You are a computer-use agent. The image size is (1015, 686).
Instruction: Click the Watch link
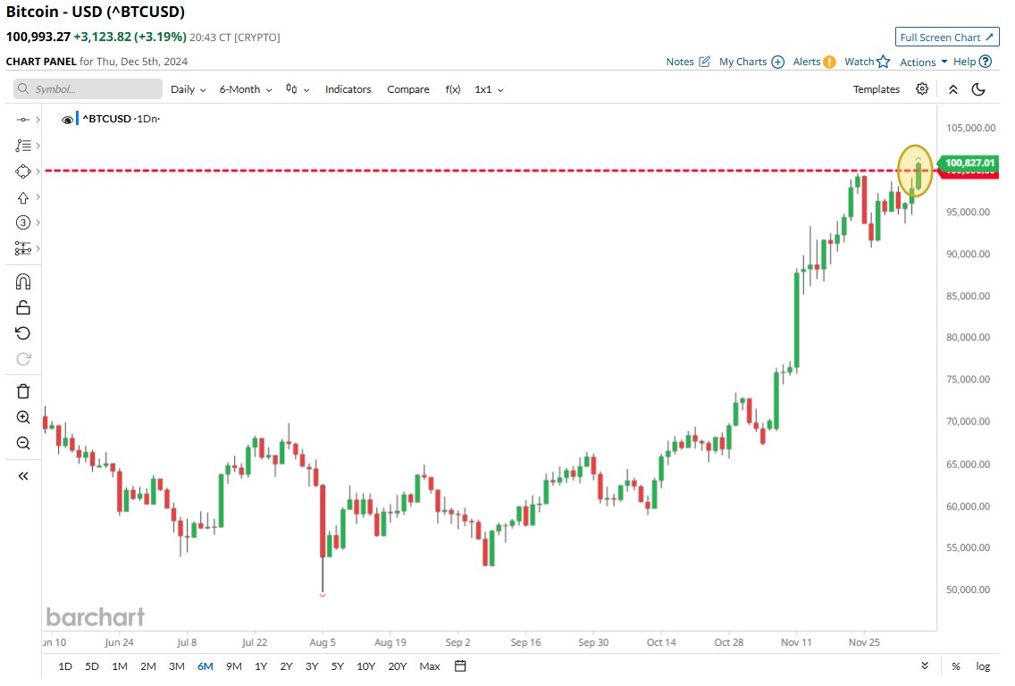[x=859, y=62]
